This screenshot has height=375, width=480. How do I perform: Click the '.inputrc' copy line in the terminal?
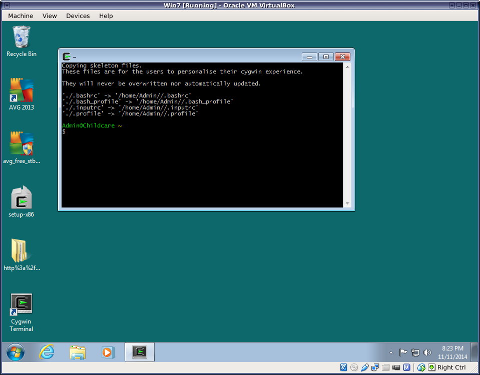point(130,107)
